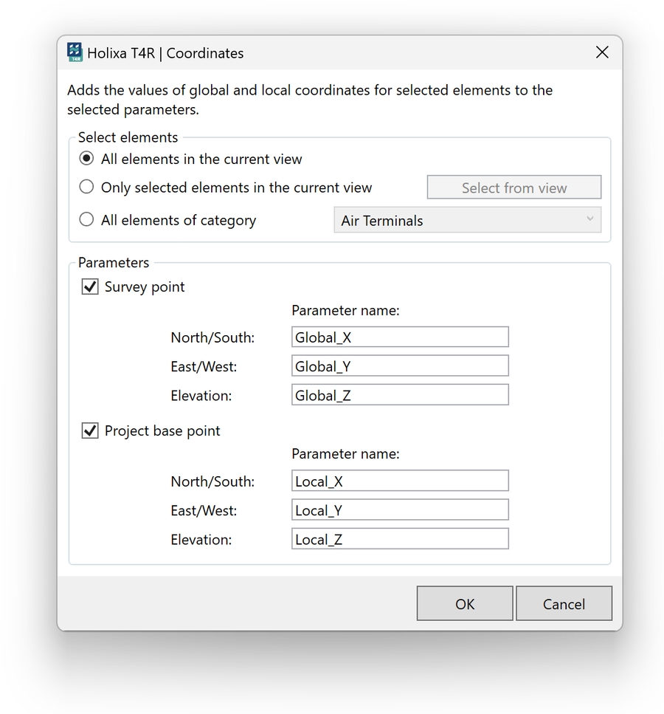Screen dimensions: 664x714
Task: Select the Local_Y East/West field
Action: [x=400, y=510]
